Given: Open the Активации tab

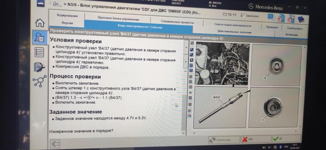Looking at the screenshot, I should pyautogui.click(x=291, y=35).
